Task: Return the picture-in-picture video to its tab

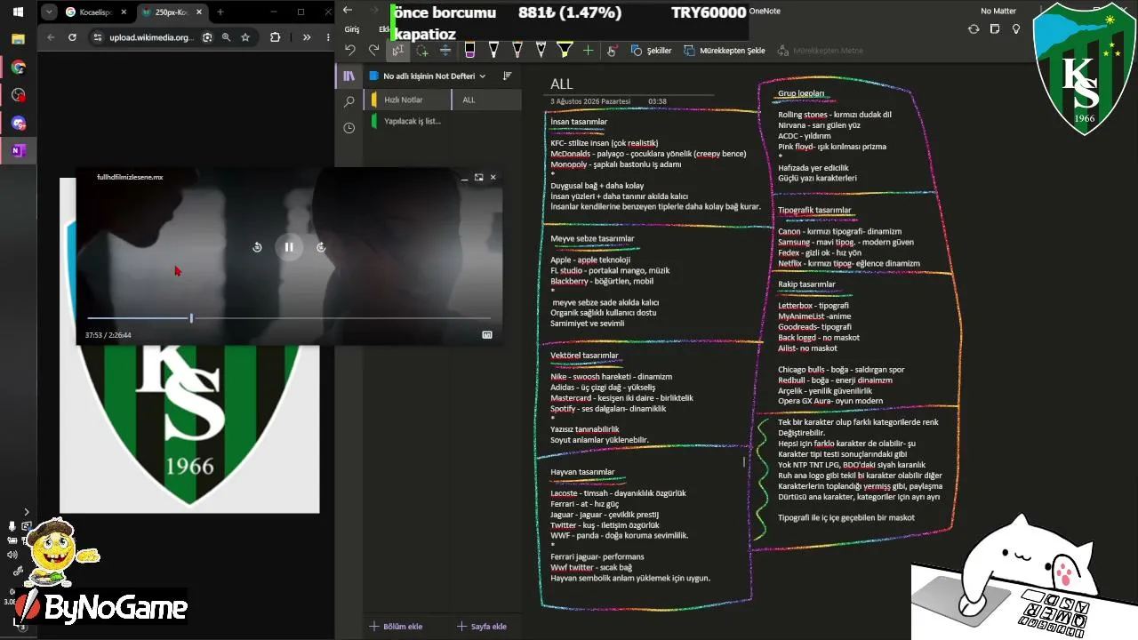Action: pos(478,177)
